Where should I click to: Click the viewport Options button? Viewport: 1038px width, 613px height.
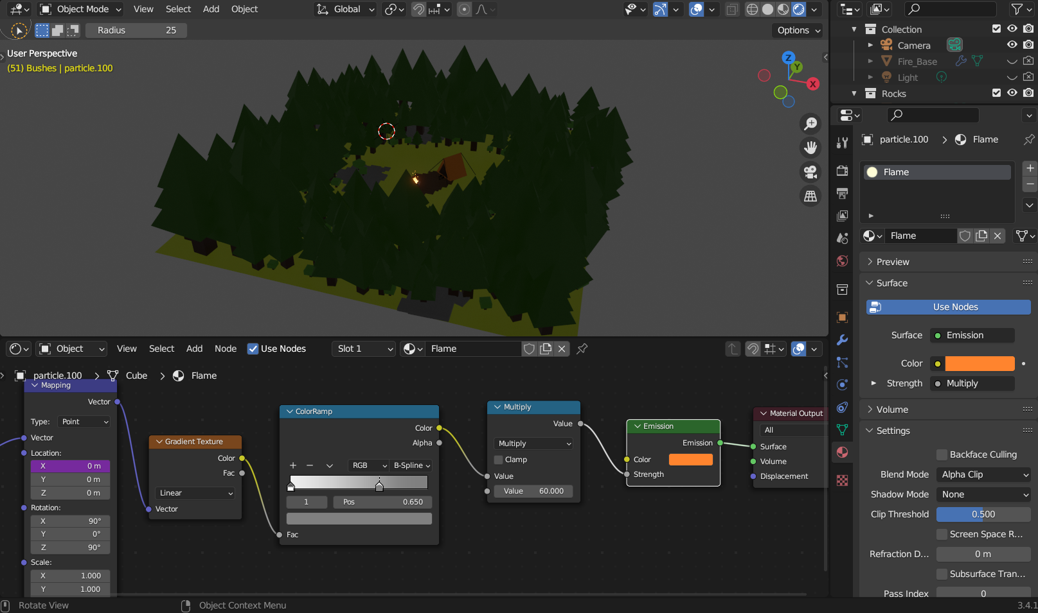tap(798, 30)
